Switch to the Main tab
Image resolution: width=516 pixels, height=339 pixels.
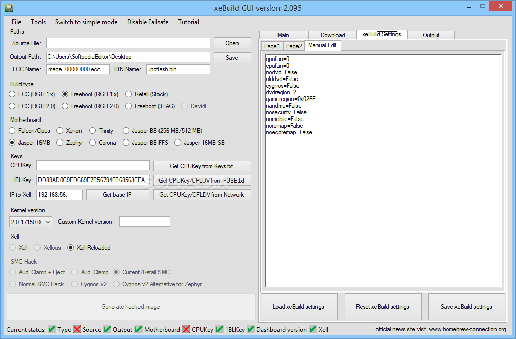pyautogui.click(x=283, y=35)
